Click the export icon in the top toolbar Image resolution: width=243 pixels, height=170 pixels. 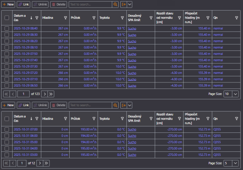point(124,4)
